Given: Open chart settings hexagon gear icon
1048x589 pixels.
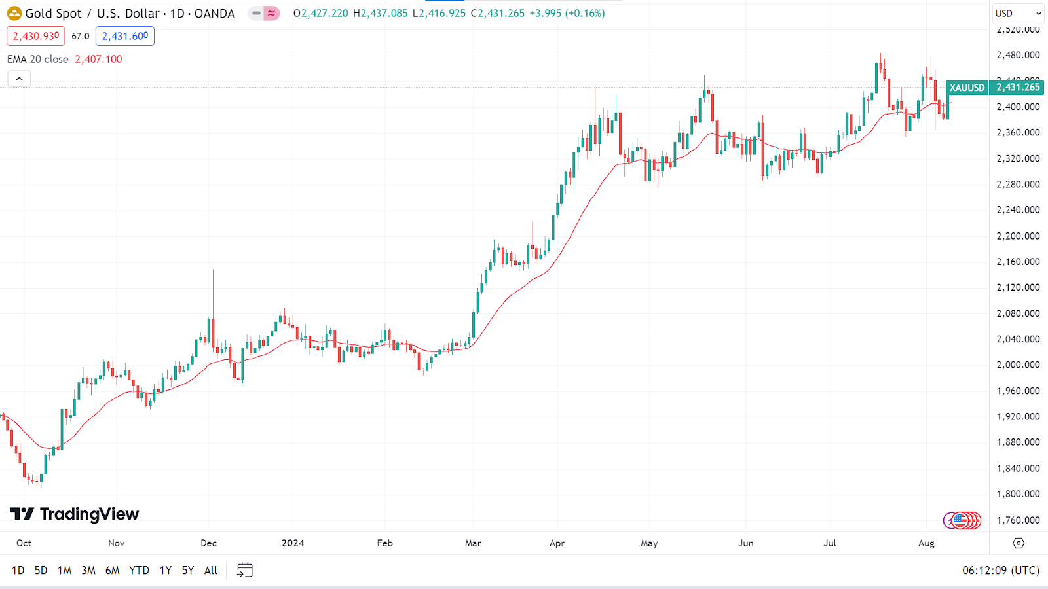Looking at the screenshot, I should coord(1018,543).
